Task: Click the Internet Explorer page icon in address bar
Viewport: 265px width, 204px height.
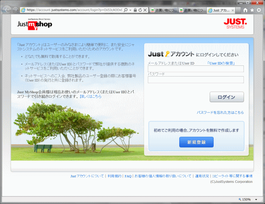Action: pos(23,10)
